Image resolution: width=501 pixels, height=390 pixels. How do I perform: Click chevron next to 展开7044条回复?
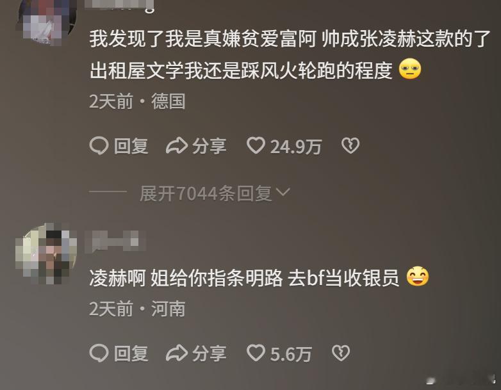tap(283, 192)
